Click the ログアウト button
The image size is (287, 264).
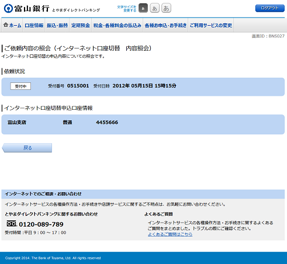click(270, 8)
